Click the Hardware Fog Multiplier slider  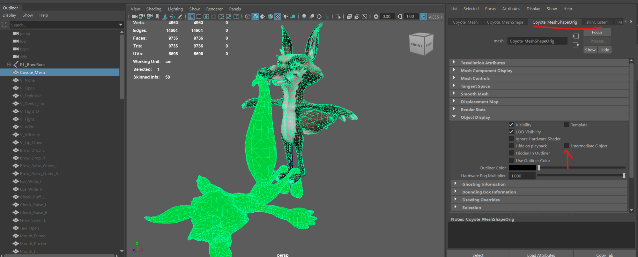click(581, 175)
